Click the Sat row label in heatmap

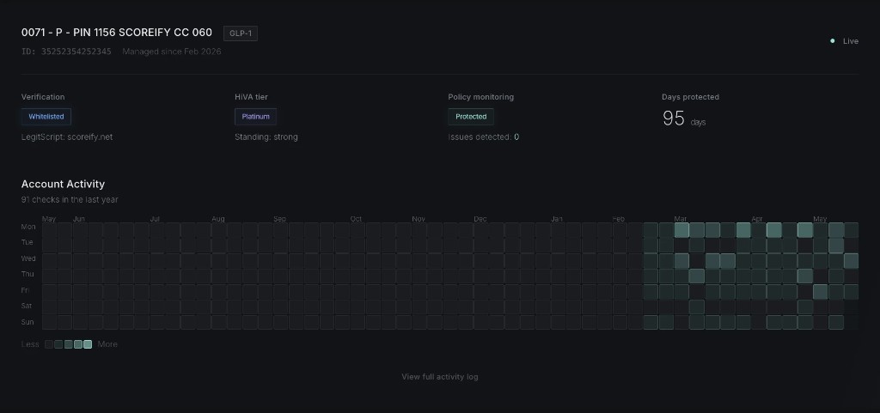(27, 306)
